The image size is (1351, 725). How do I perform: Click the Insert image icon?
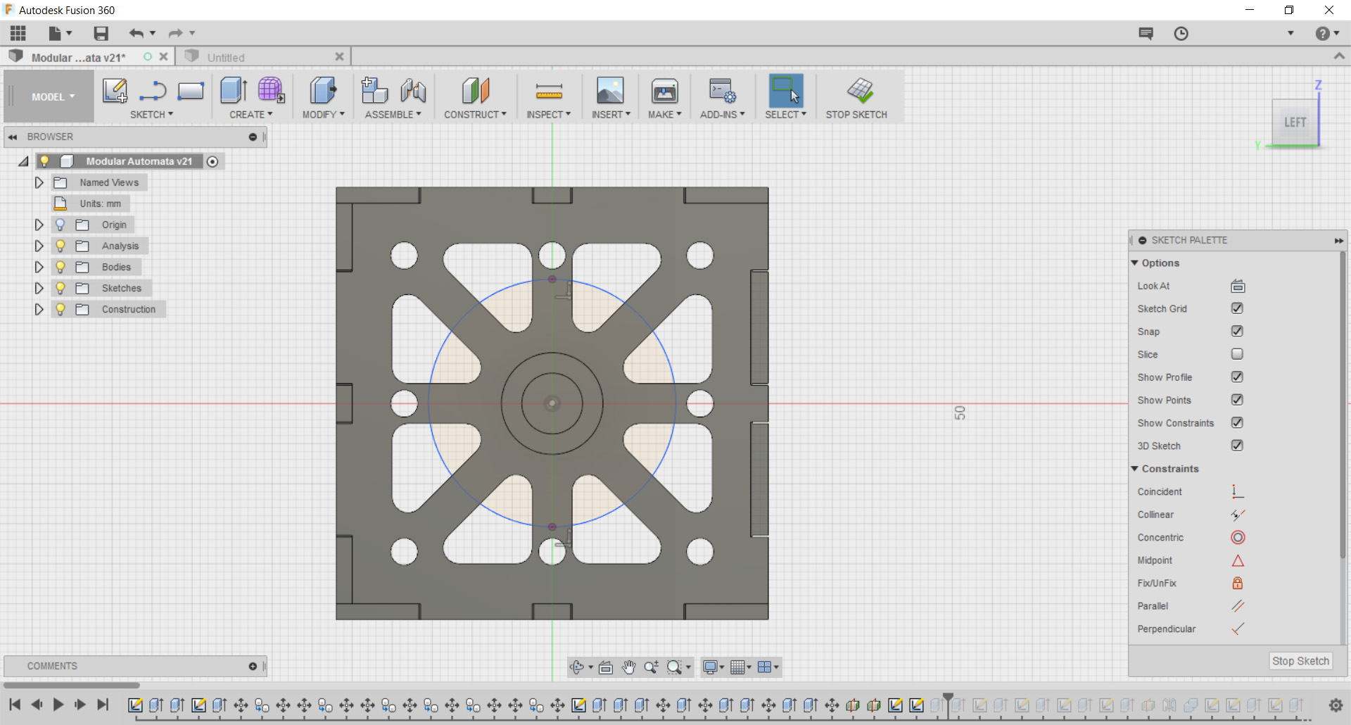pos(610,91)
